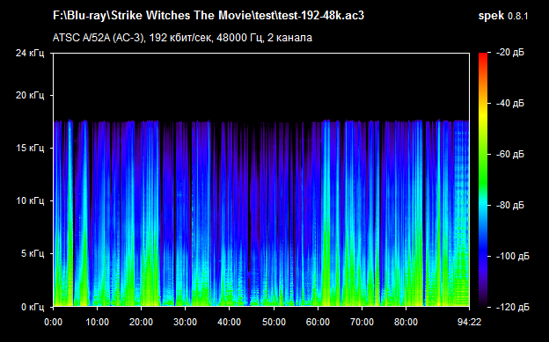Click the -60 дБ level label
Screen dimensions: 549x342
tap(510, 154)
